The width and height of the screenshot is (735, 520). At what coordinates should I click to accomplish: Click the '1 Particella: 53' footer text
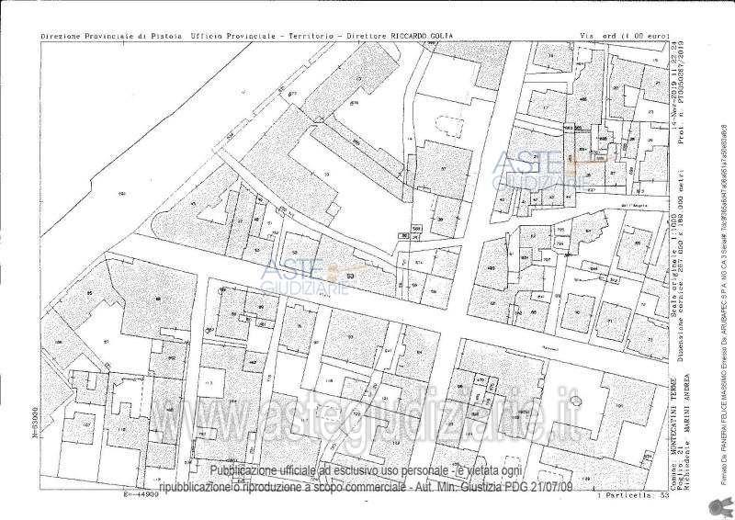point(631,494)
